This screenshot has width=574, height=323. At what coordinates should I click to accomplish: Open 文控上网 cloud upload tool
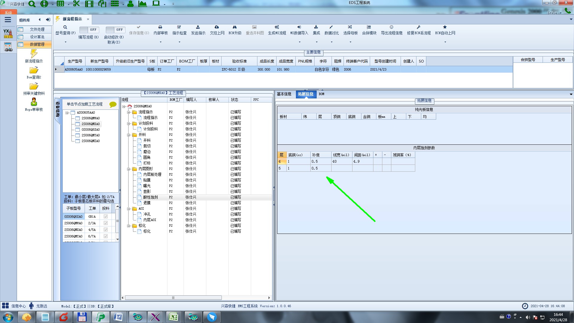pyautogui.click(x=217, y=27)
